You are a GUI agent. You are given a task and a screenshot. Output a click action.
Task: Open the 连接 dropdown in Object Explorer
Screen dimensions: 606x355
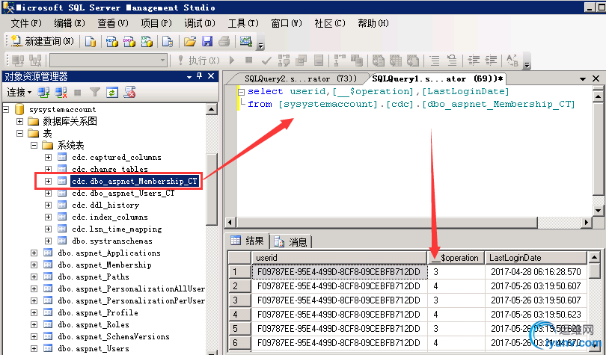19,92
